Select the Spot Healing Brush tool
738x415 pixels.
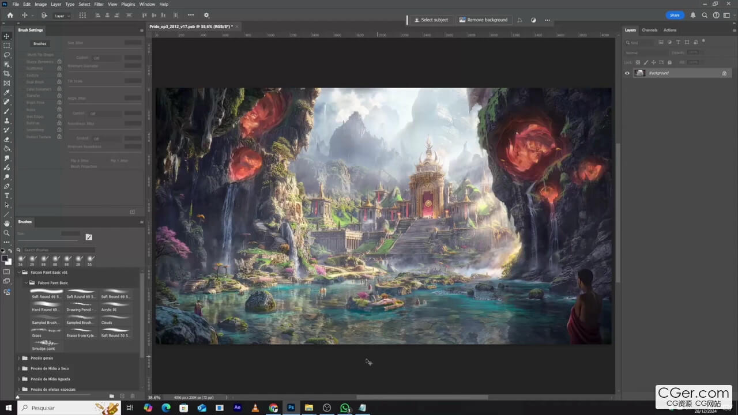point(7,102)
